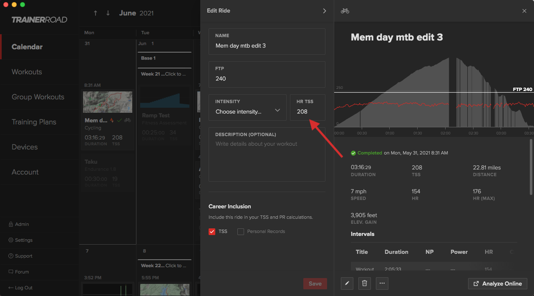
Task: Click the Support question mark icon
Action: point(11,256)
